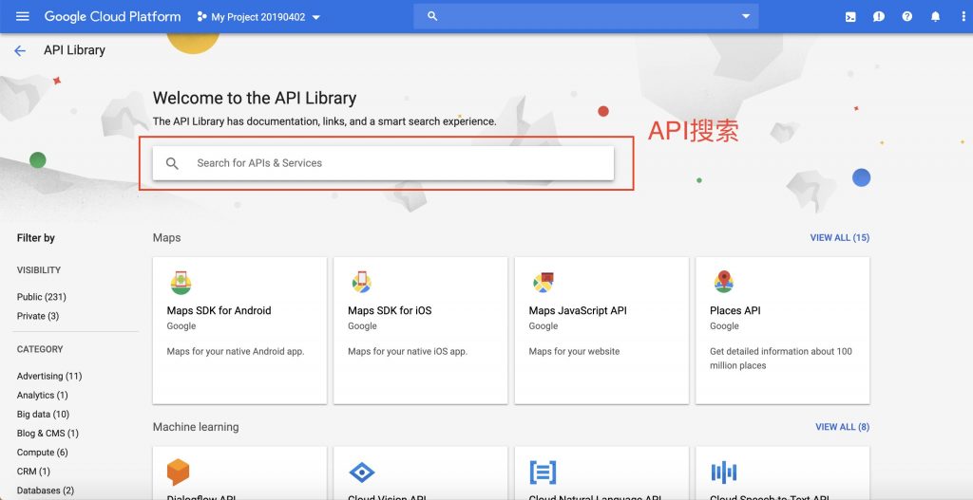View all 8 Machine learning APIs
Image resolution: width=973 pixels, height=500 pixels.
(x=842, y=427)
